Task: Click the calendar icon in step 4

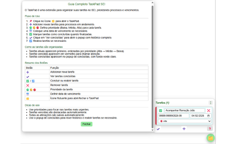Action: [x=31, y=31]
